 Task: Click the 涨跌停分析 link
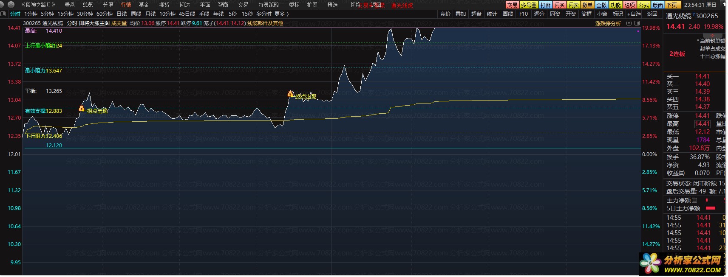[608, 23]
